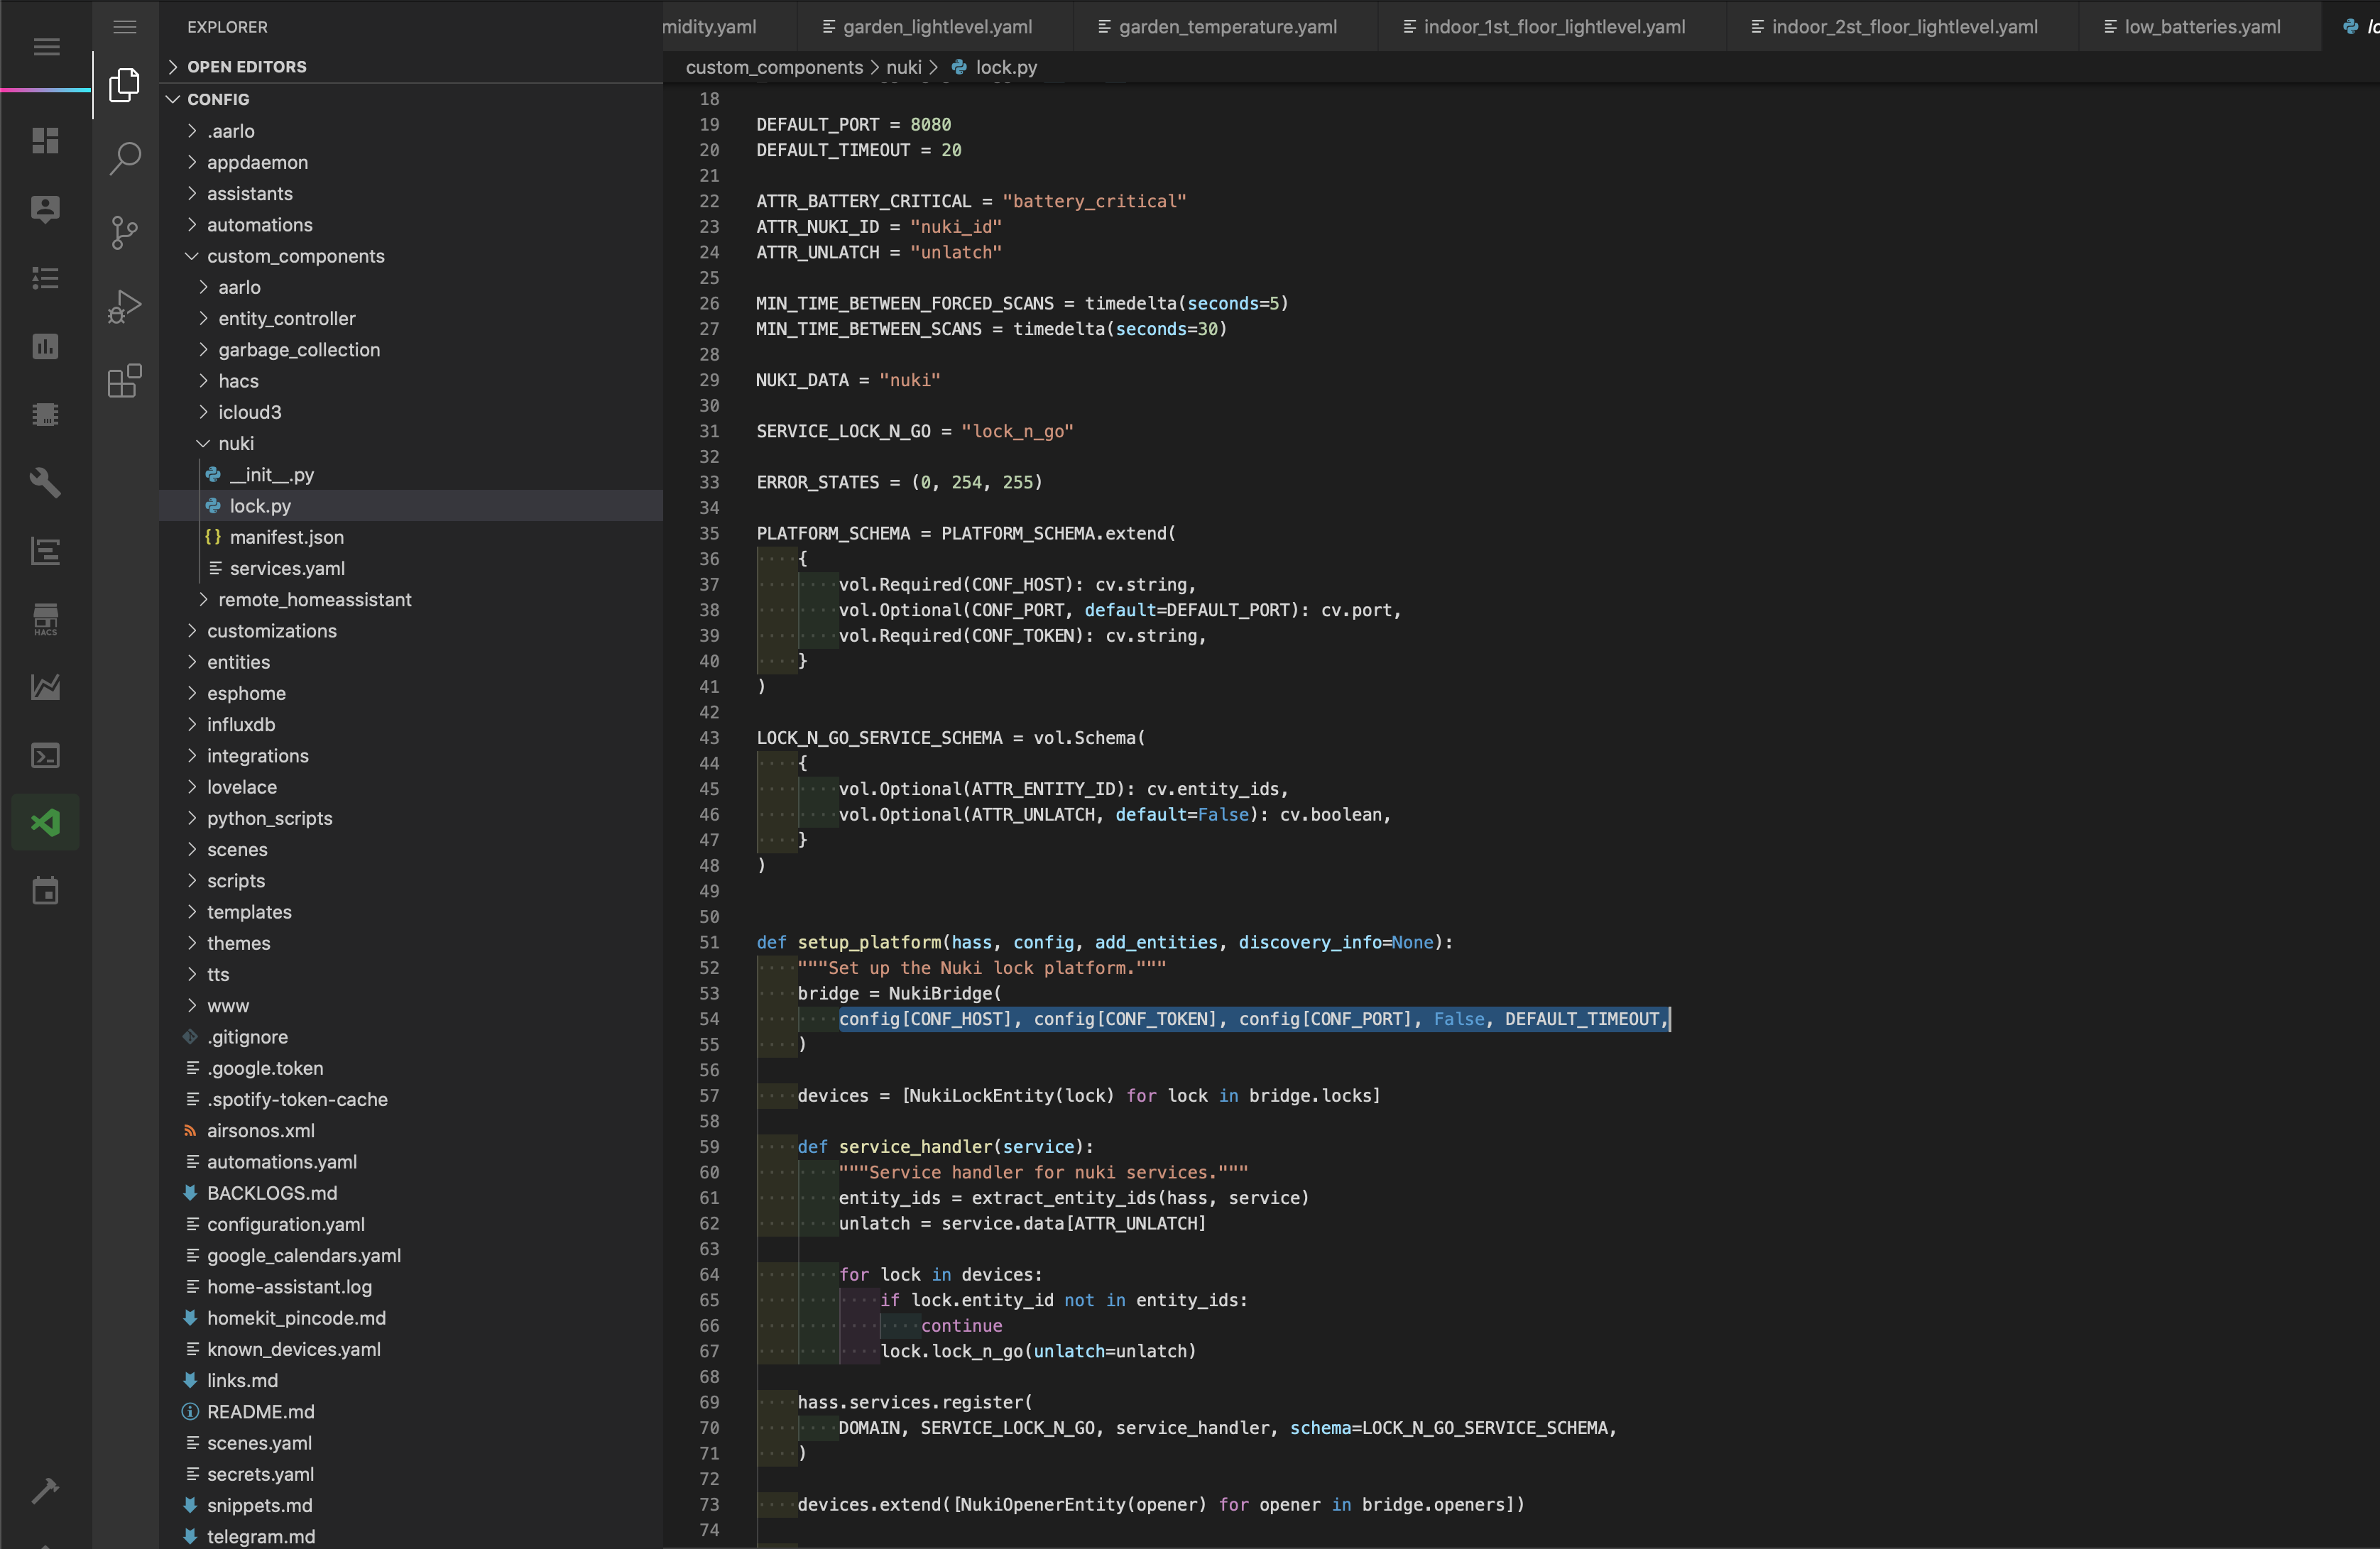Viewport: 2380px width, 1549px height.
Task: Show the Explorer files view
Action: click(x=125, y=85)
